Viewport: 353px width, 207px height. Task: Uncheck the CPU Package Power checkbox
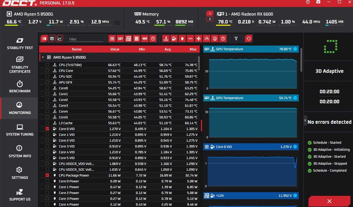47,175
